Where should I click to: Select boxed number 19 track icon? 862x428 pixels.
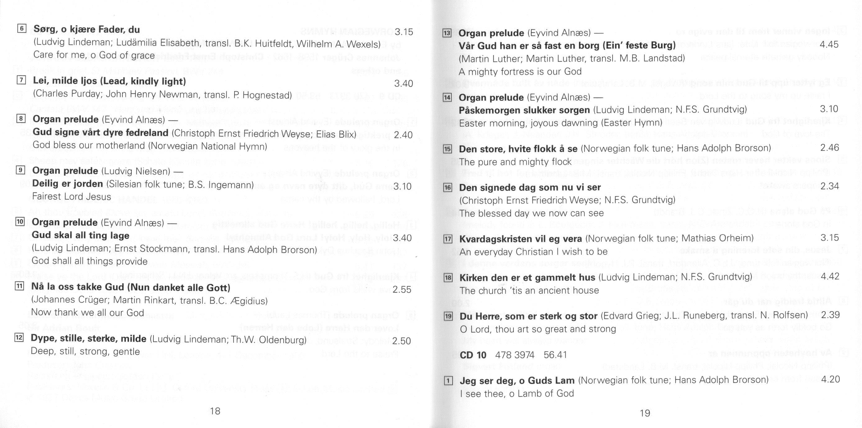coord(448,316)
